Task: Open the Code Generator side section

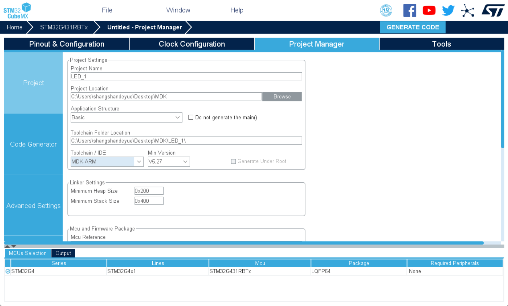Action: pos(33,144)
